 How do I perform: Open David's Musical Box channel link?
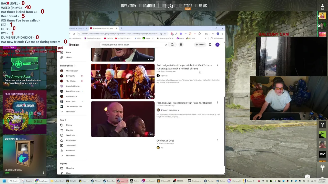pyautogui.click(x=170, y=110)
